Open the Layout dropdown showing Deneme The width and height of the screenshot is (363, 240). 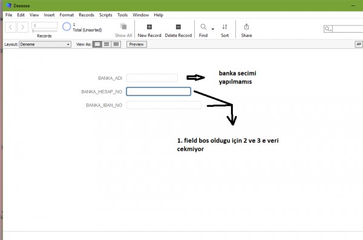click(45, 45)
